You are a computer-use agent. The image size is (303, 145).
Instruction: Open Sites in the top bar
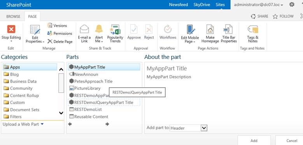click(x=220, y=5)
